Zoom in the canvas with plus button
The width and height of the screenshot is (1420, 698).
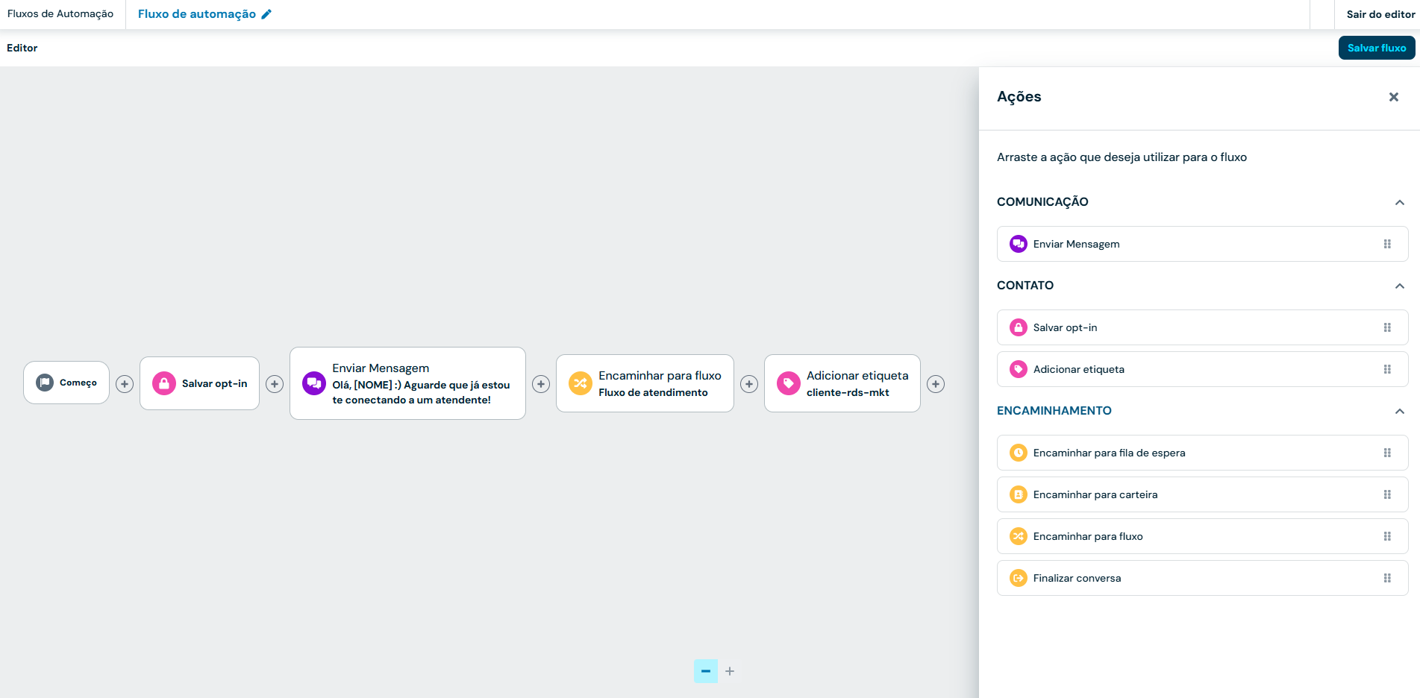tap(730, 671)
